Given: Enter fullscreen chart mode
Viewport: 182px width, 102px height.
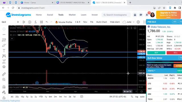Looking at the screenshot, I should pyautogui.click(x=145, y=22).
